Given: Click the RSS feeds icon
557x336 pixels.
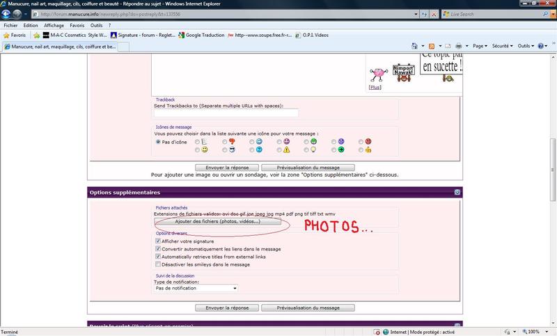Looking at the screenshot, I should 433,47.
